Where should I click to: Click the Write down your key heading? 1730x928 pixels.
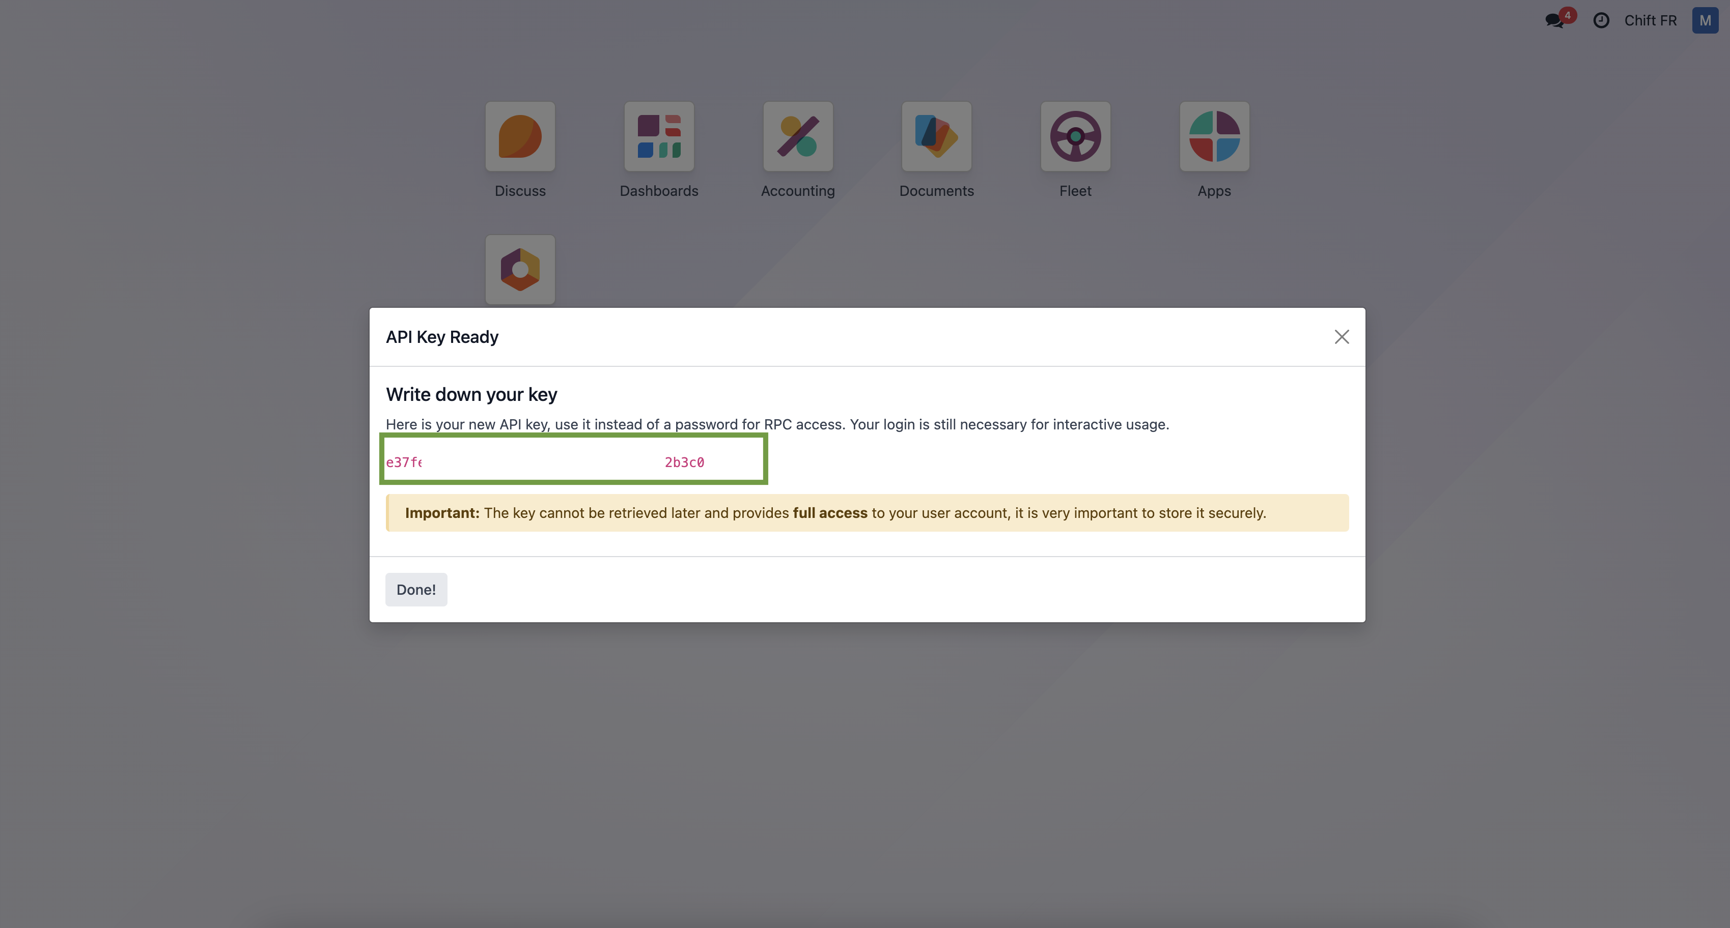click(471, 394)
